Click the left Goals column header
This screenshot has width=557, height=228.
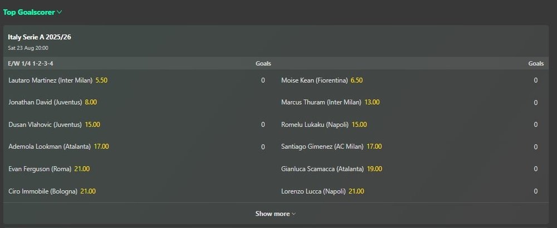(x=263, y=64)
